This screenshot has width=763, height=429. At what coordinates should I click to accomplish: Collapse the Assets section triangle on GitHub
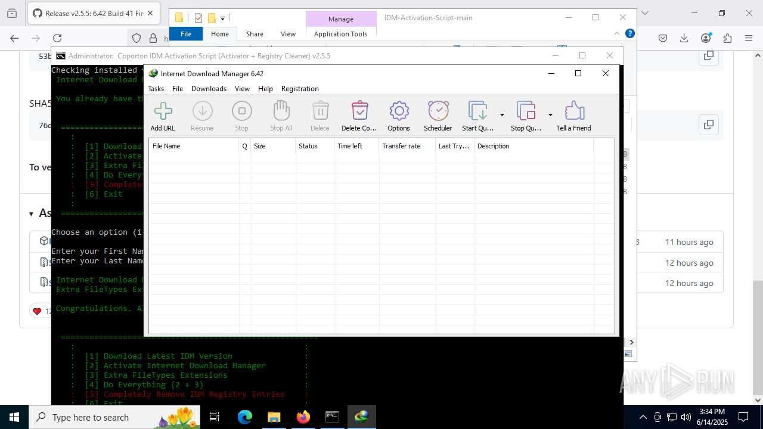pos(31,214)
